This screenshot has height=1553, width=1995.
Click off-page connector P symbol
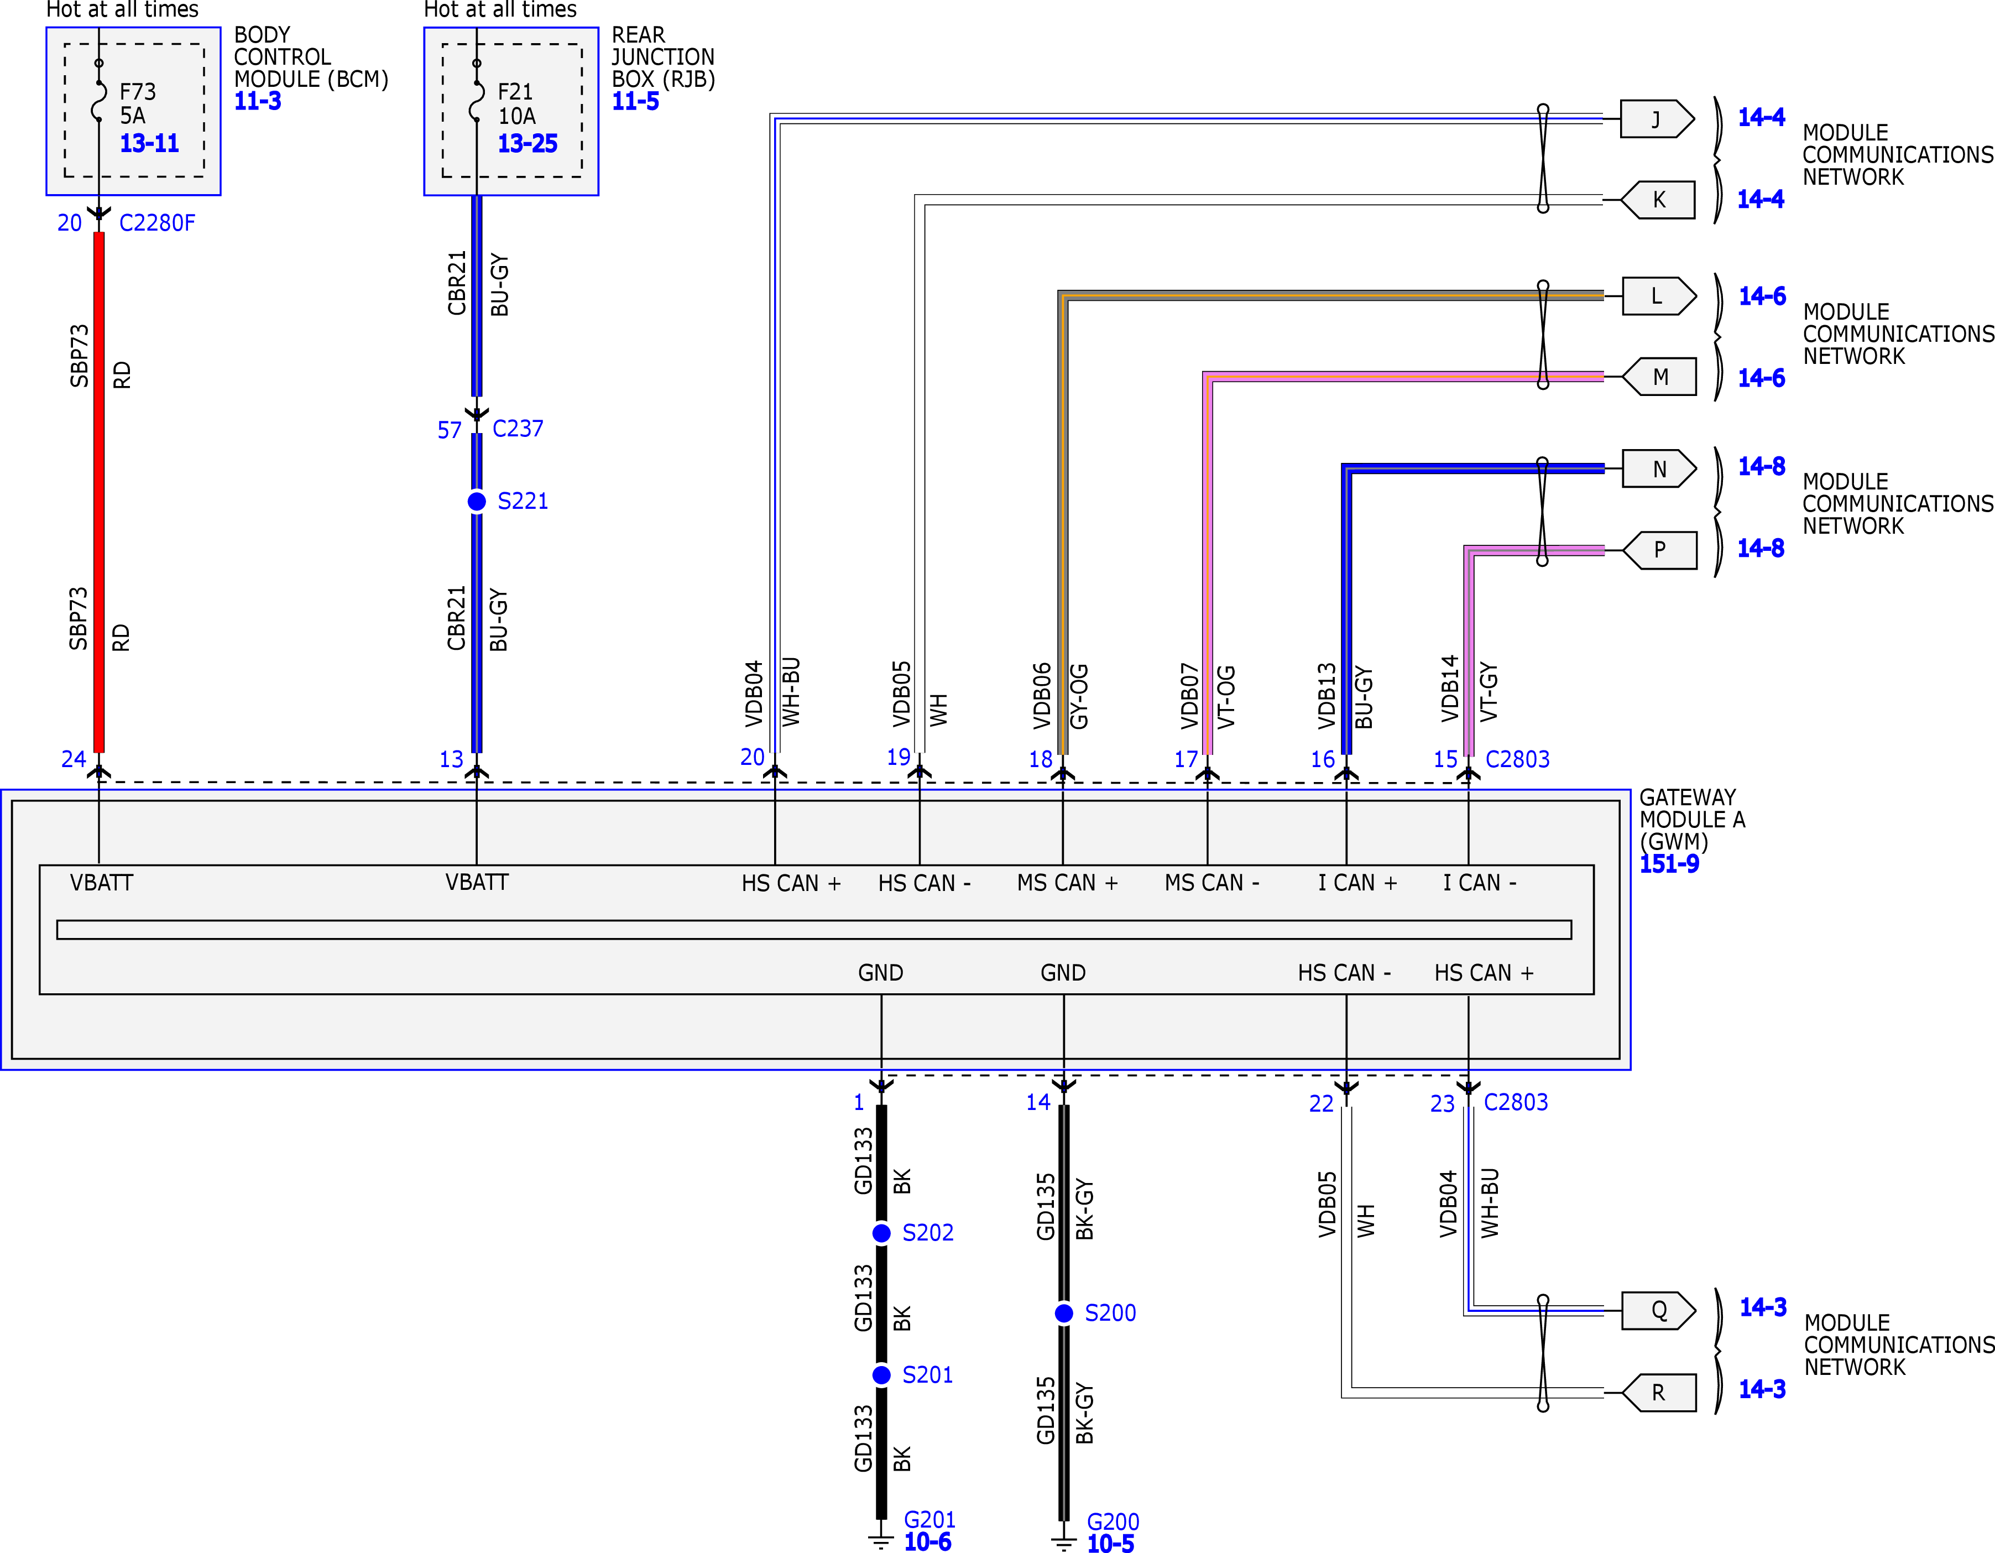point(1659,550)
